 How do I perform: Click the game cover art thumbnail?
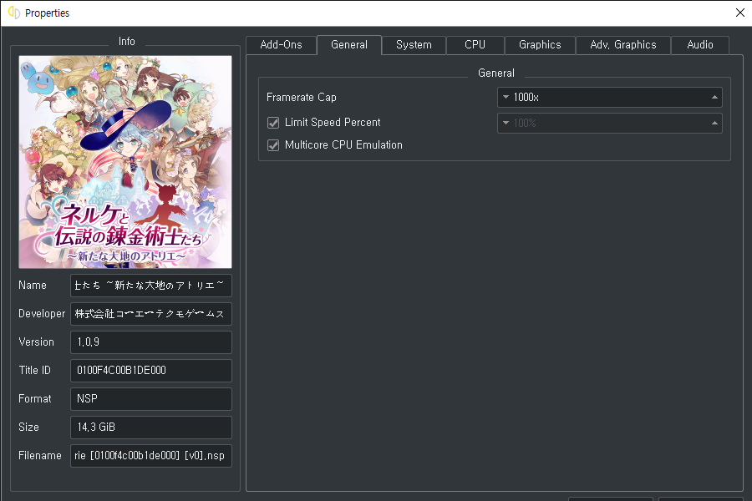(x=125, y=162)
